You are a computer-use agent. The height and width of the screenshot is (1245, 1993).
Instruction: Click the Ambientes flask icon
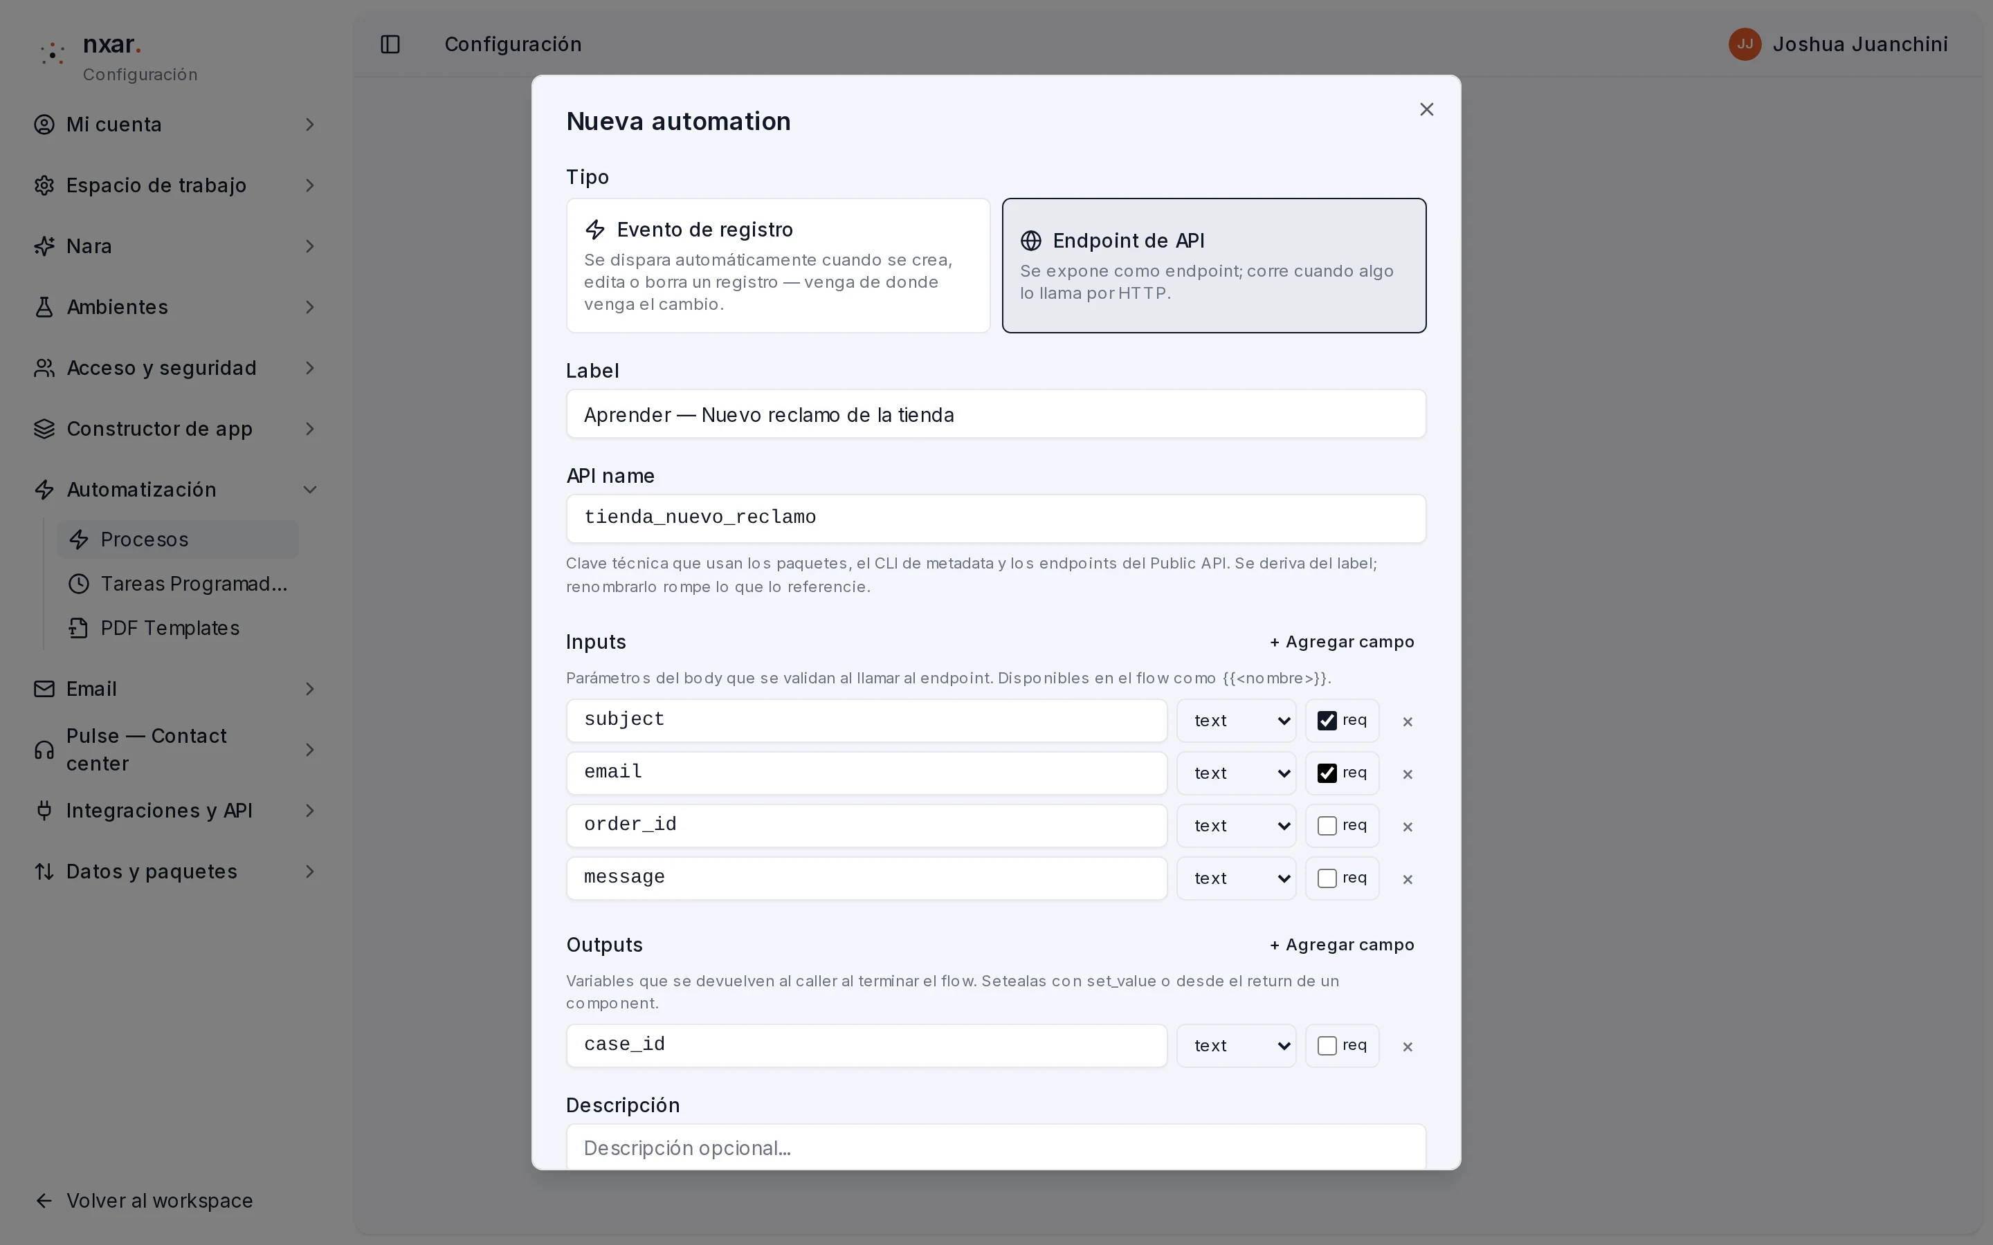[x=44, y=307]
